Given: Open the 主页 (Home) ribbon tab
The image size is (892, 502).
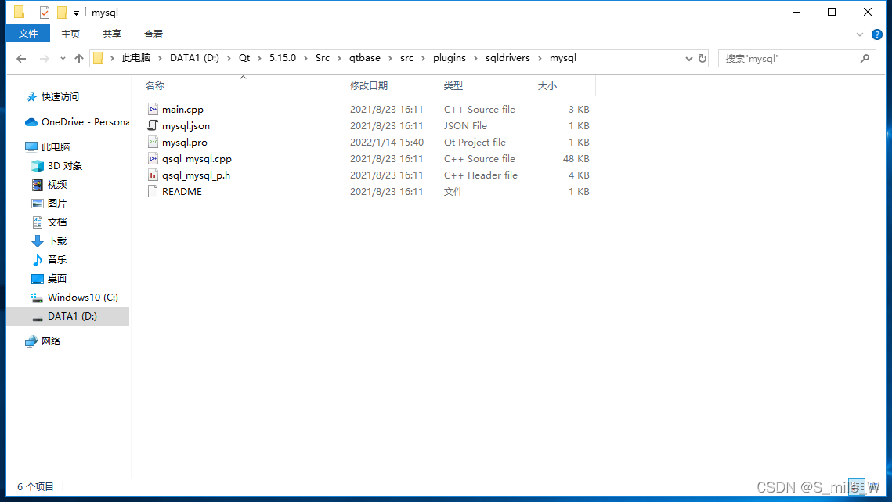Looking at the screenshot, I should point(70,34).
